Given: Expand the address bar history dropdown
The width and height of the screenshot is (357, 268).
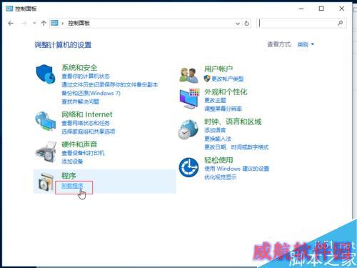Looking at the screenshot, I should click(238, 24).
